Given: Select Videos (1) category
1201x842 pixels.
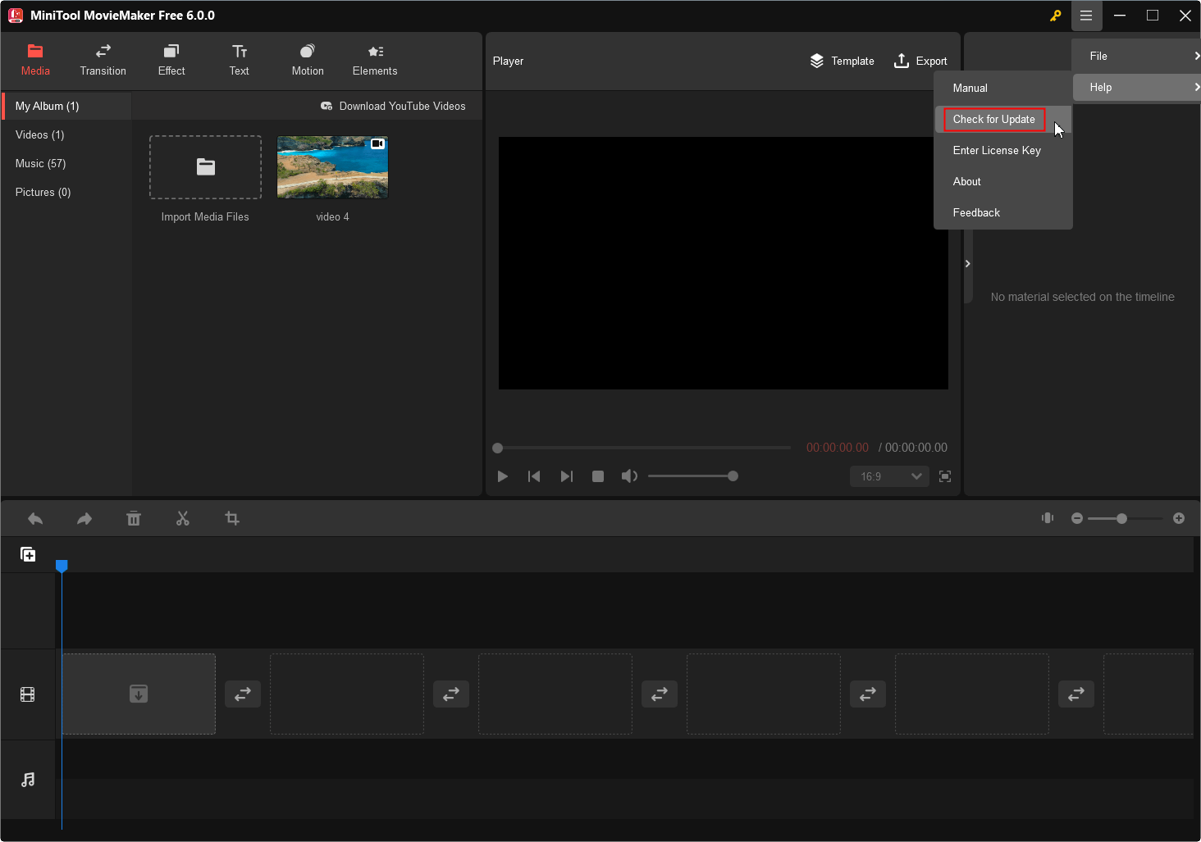Looking at the screenshot, I should 66,134.
